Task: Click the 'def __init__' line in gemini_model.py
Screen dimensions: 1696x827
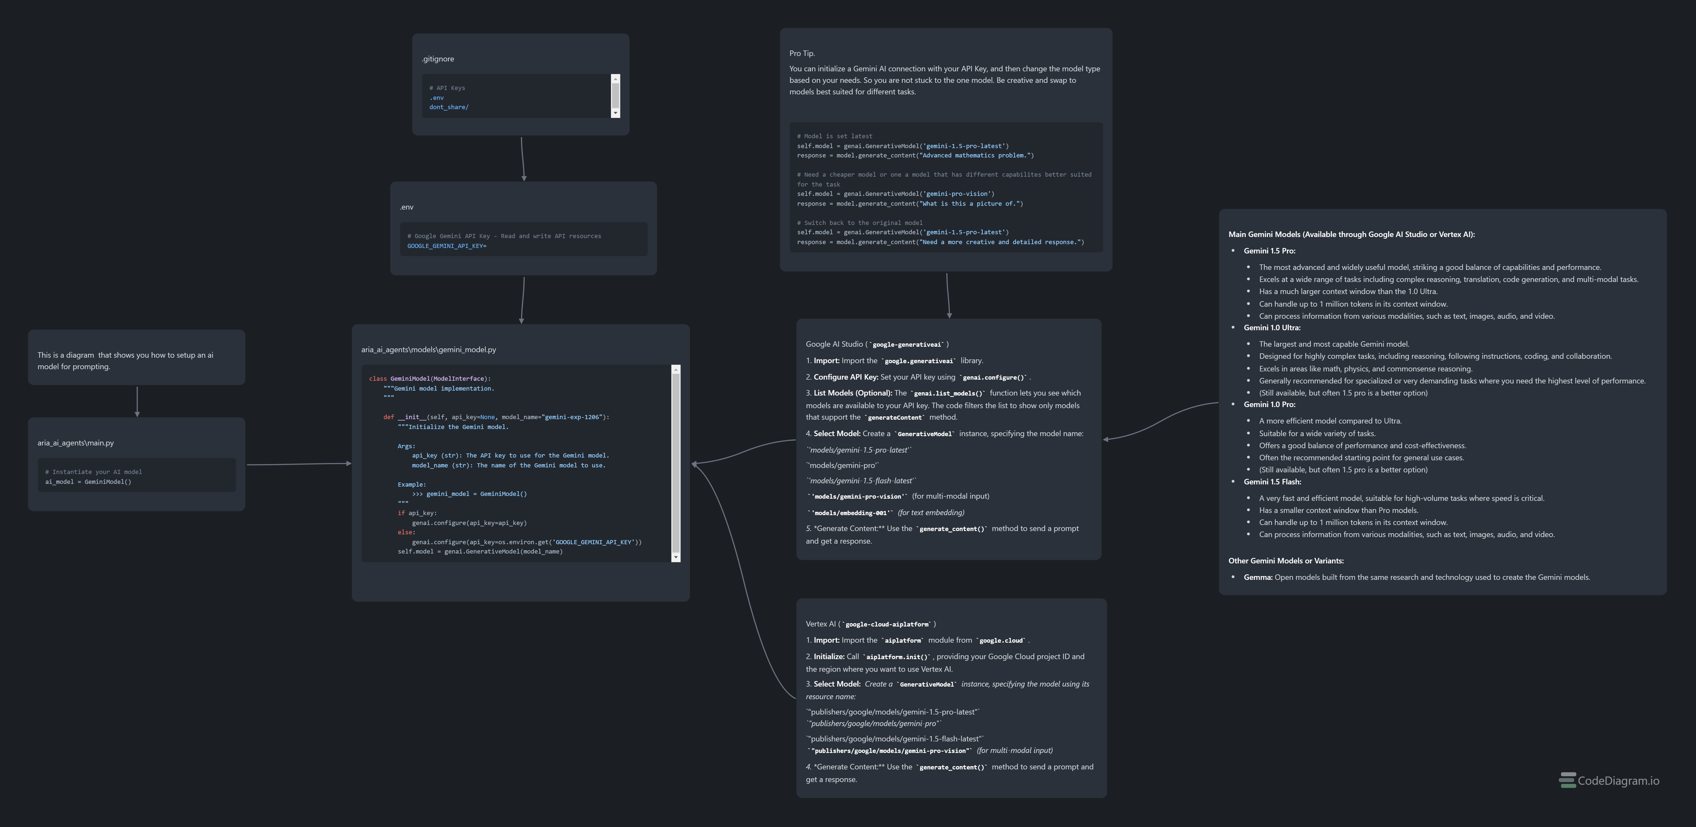Action: coord(497,417)
